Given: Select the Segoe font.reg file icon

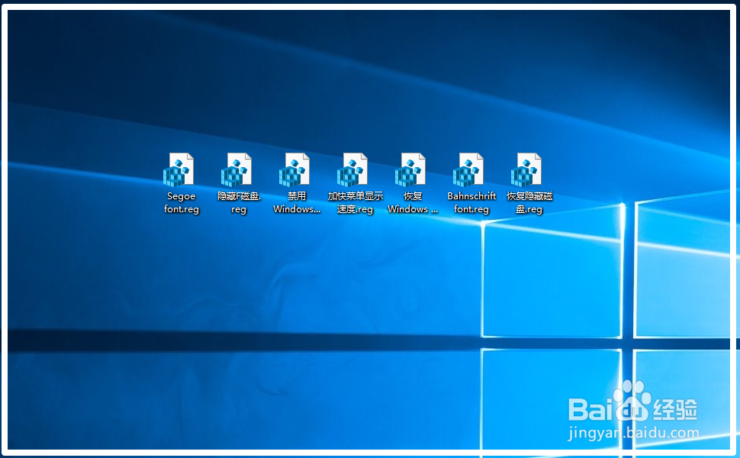Looking at the screenshot, I should click(179, 169).
